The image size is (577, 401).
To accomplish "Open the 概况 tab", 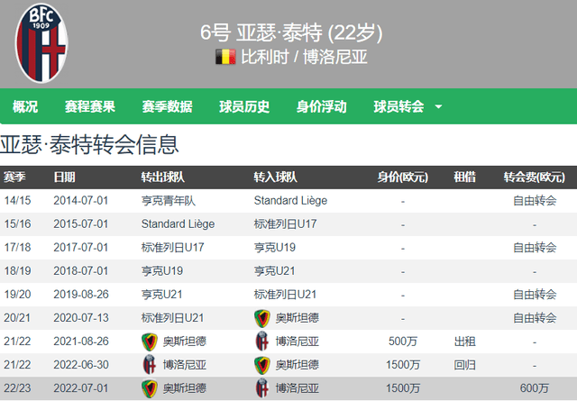I will coord(25,106).
